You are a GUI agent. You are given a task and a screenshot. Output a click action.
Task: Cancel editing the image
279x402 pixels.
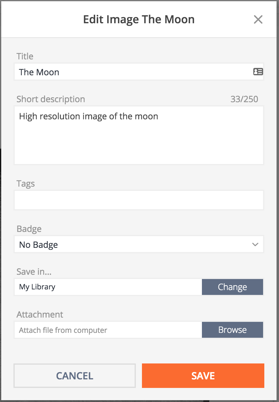pos(75,376)
